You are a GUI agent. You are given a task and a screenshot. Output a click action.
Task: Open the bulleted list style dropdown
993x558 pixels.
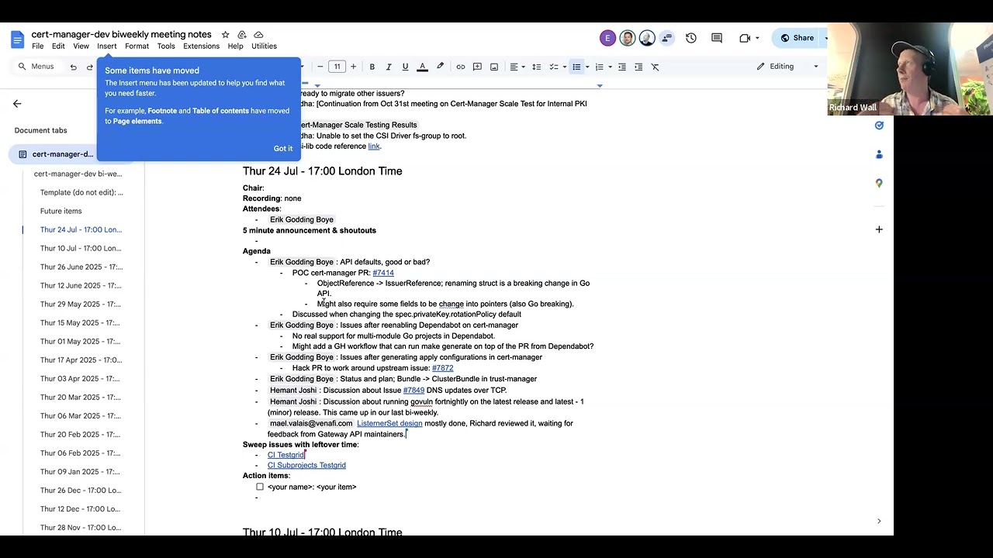click(587, 67)
